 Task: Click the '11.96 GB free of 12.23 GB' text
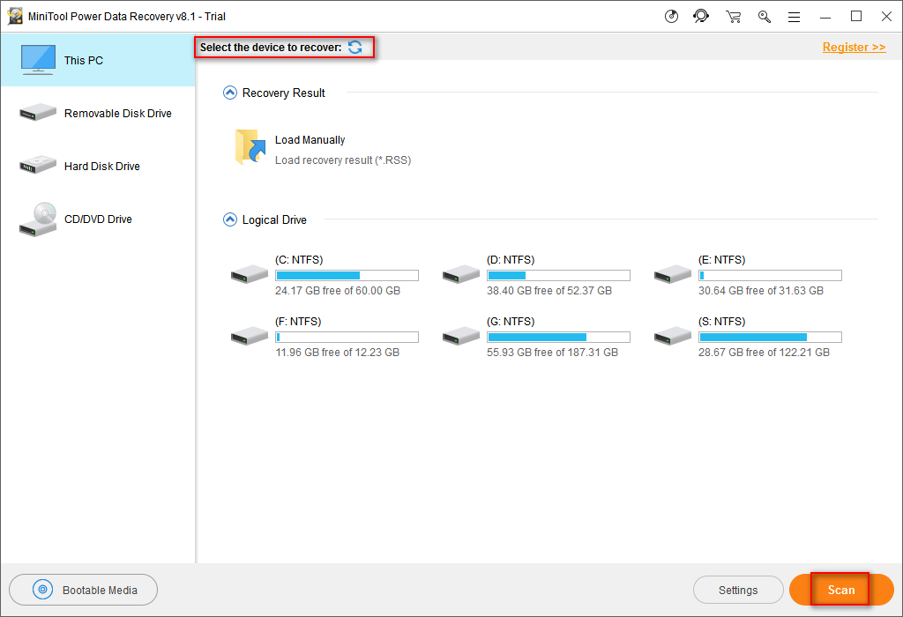pos(338,353)
